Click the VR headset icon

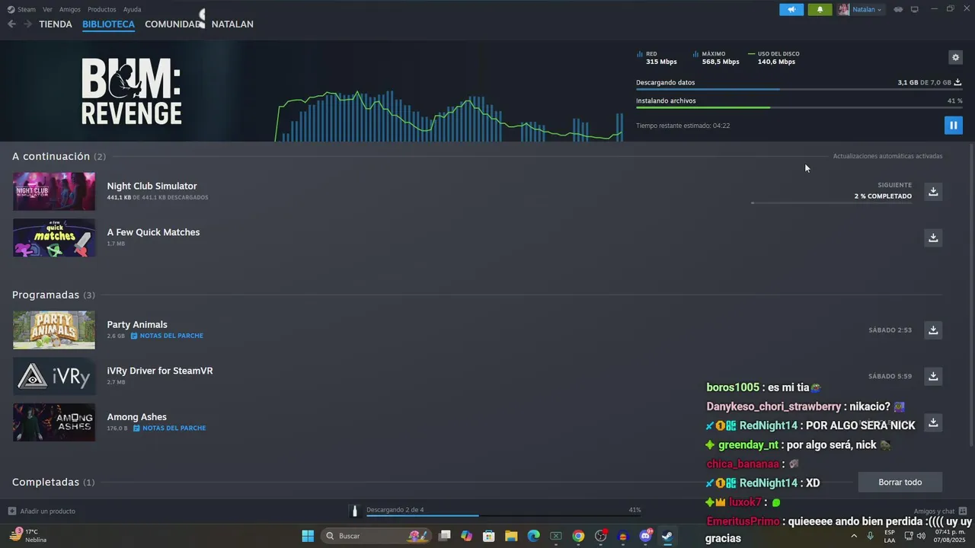[x=898, y=9]
